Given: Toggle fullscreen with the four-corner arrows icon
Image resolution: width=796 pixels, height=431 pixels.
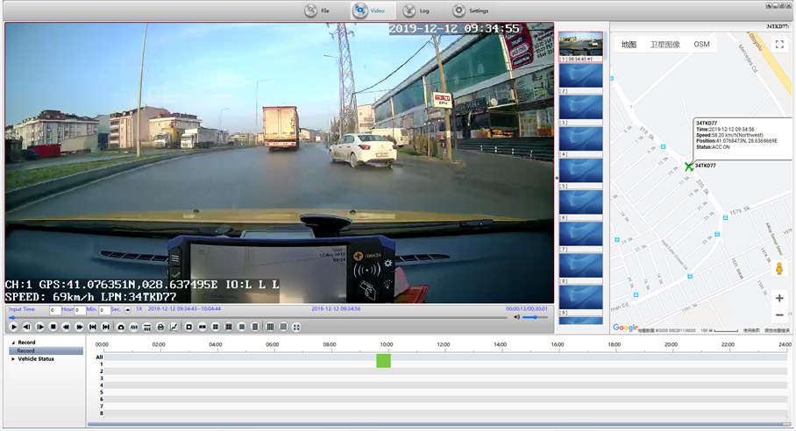Looking at the screenshot, I should [x=296, y=327].
